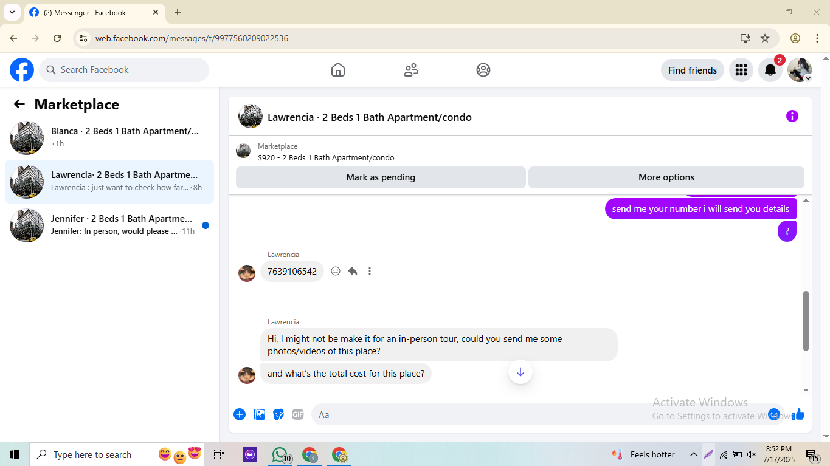This screenshot has width=830, height=466.
Task: Click the chat scrollbar thumb
Action: click(x=806, y=321)
